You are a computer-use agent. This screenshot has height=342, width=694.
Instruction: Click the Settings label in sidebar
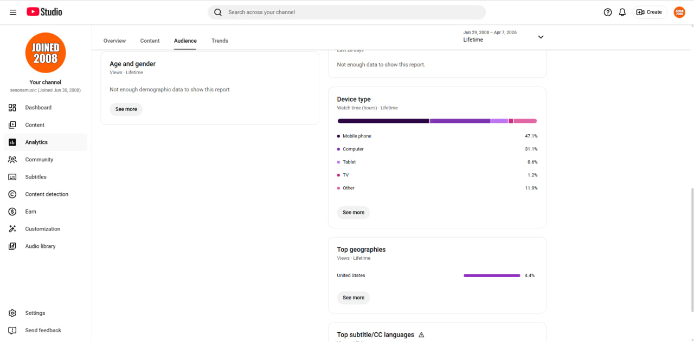[x=35, y=313]
